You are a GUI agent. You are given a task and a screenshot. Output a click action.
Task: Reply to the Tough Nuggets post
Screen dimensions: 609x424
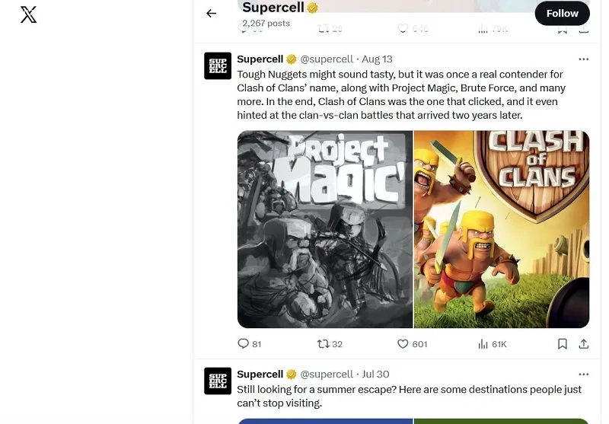pyautogui.click(x=250, y=344)
